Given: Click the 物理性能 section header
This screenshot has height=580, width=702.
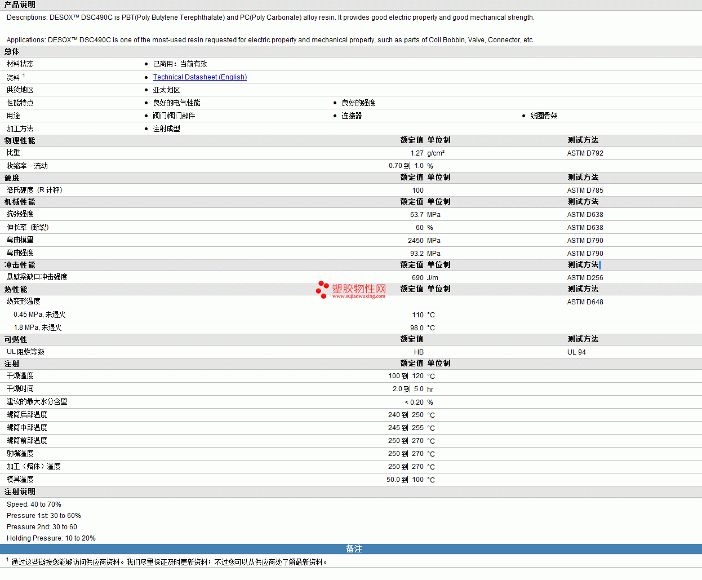Looking at the screenshot, I should 20,140.
